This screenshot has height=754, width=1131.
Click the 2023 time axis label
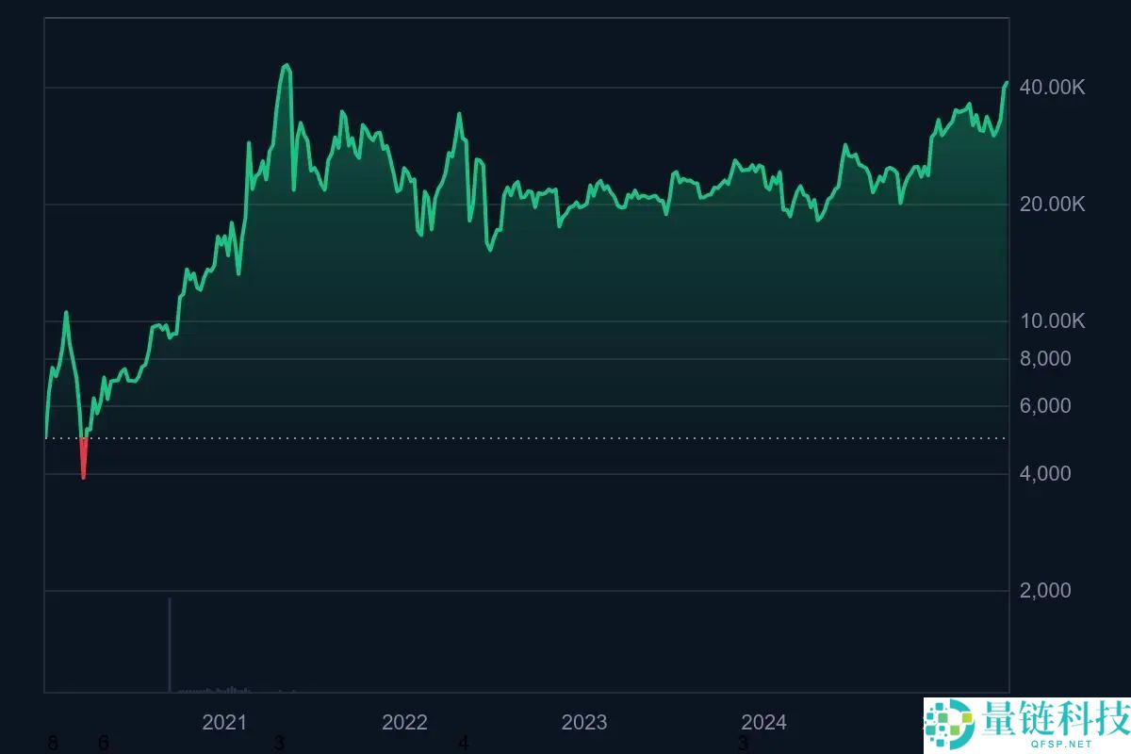[x=584, y=723]
